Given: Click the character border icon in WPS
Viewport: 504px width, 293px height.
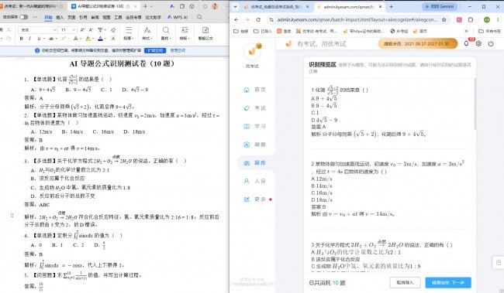Looking at the screenshot, I should [x=113, y=39].
